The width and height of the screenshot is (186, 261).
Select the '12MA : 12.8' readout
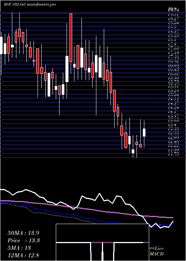pyautogui.click(x=23, y=255)
